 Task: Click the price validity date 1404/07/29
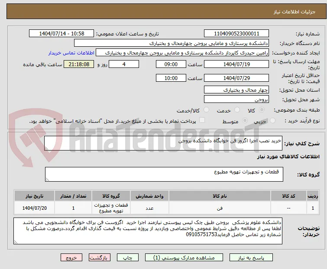coord(236,78)
